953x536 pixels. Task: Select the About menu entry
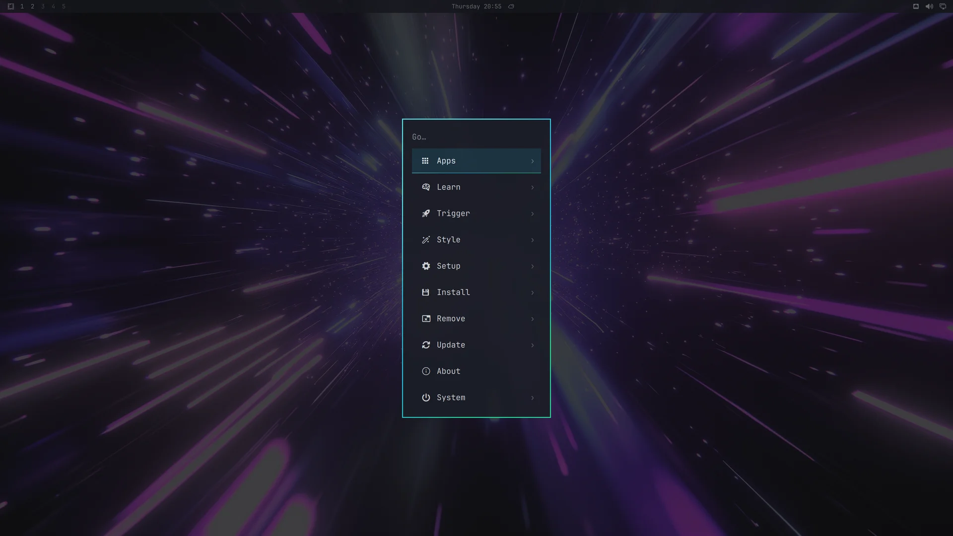tap(476, 371)
